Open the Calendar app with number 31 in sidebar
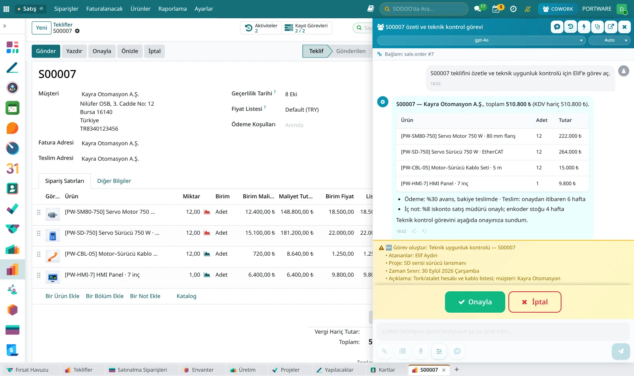634x376 pixels. (x=12, y=169)
